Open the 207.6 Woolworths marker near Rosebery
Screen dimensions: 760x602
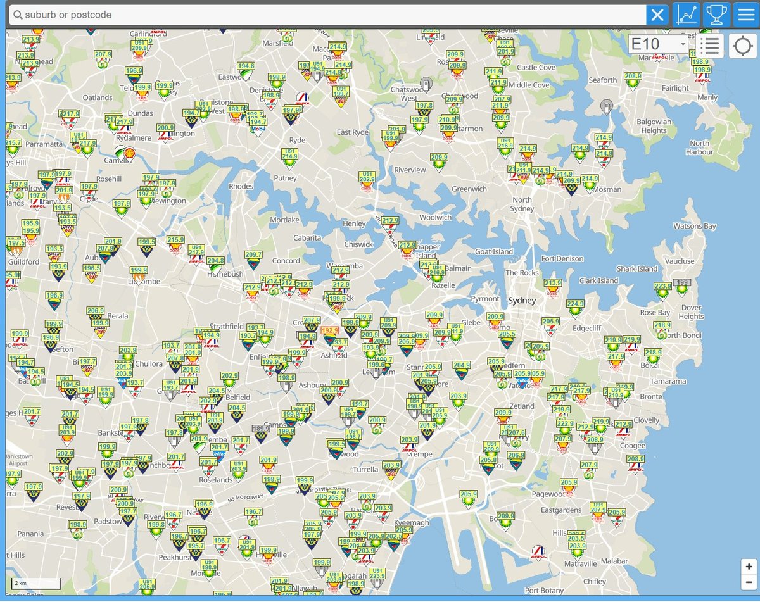[x=516, y=438]
